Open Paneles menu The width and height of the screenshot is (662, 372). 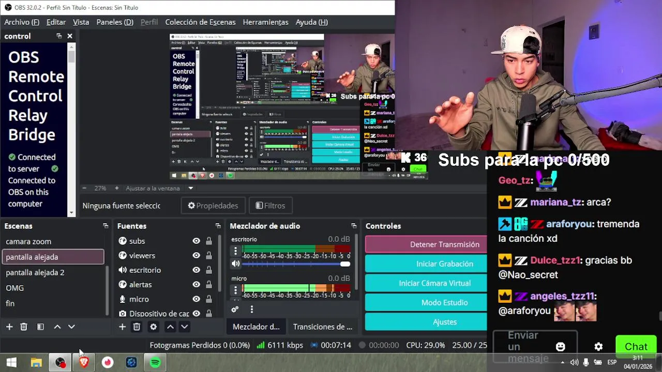pos(115,22)
